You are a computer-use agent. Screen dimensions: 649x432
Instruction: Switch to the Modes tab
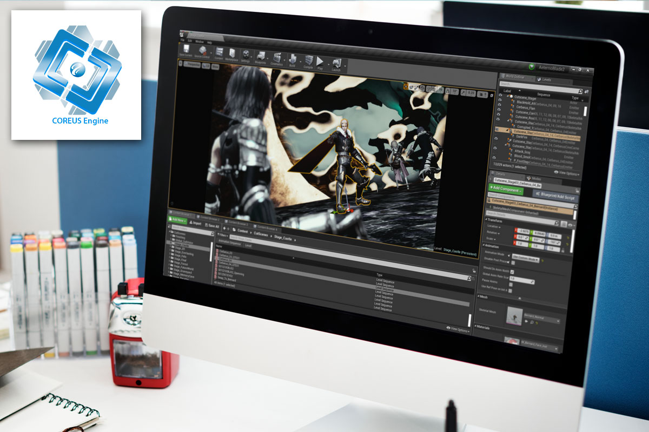pos(536,178)
